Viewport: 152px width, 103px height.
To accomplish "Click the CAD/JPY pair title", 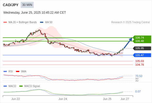I will point(11,5).
